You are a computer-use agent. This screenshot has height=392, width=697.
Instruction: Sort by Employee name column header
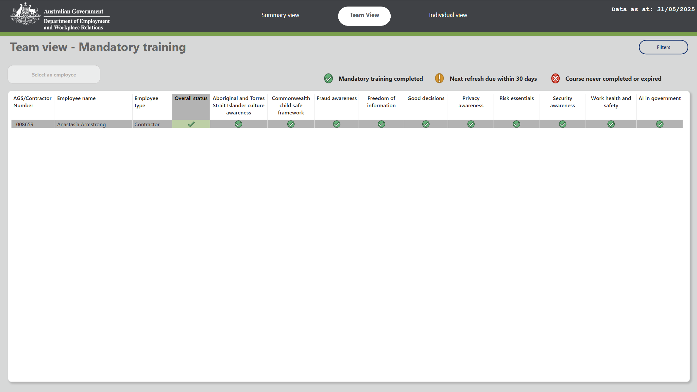coord(76,98)
